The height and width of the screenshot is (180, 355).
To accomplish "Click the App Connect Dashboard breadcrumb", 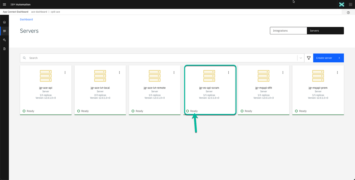I will tap(15, 12).
